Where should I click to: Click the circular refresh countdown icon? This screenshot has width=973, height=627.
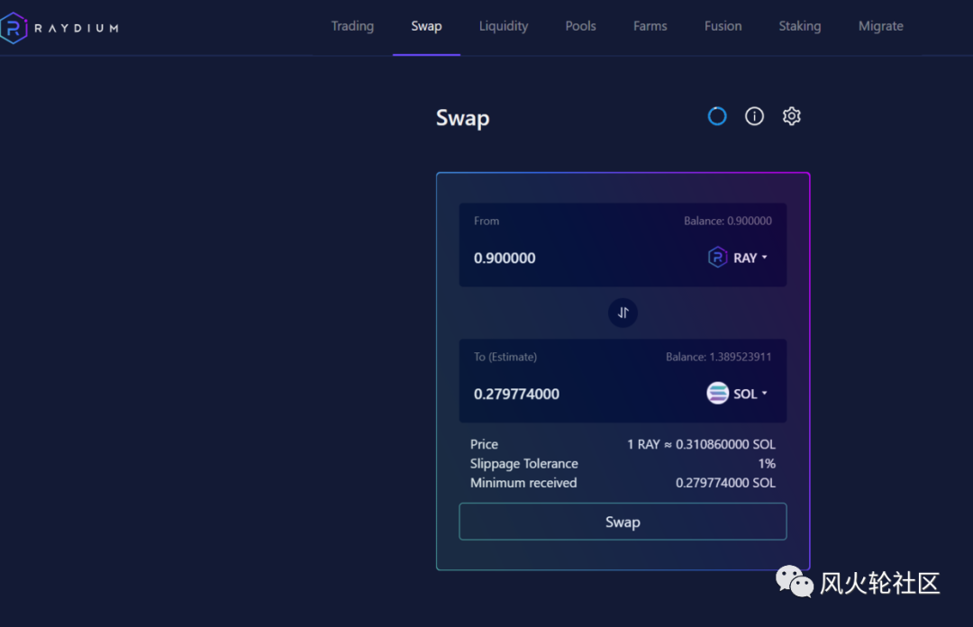click(x=717, y=116)
